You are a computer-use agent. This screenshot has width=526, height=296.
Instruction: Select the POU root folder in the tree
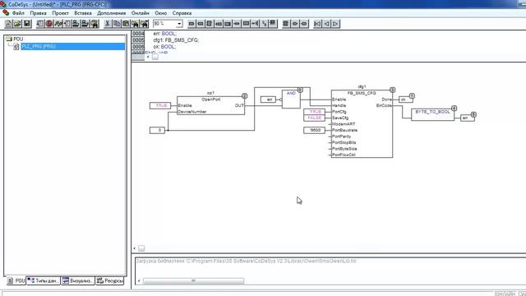point(18,39)
